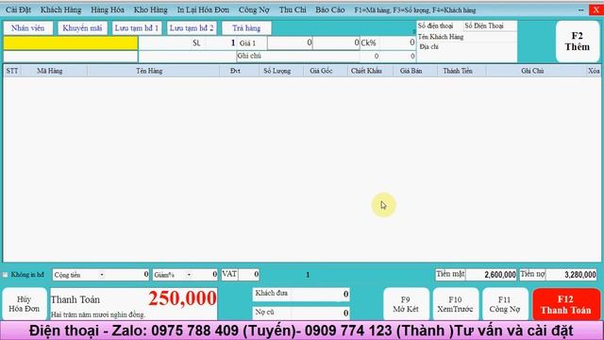Click the Cộng tiền amount field
This screenshot has width=604, height=340.
point(127,275)
